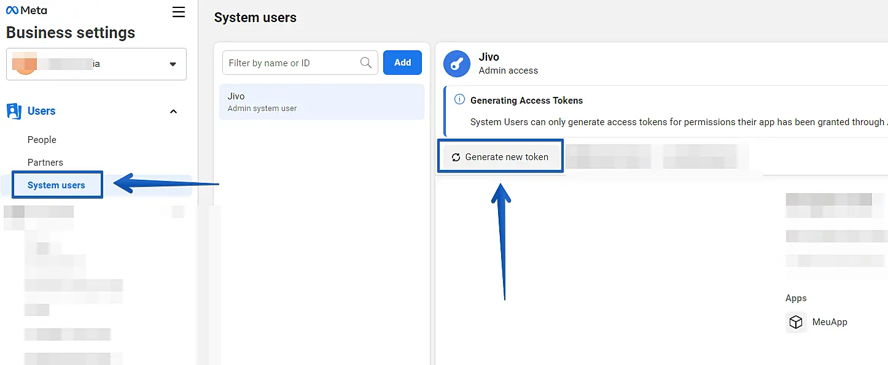Click the refresh icon on Generate new token
Screen dimensions: 888x365
(x=456, y=157)
